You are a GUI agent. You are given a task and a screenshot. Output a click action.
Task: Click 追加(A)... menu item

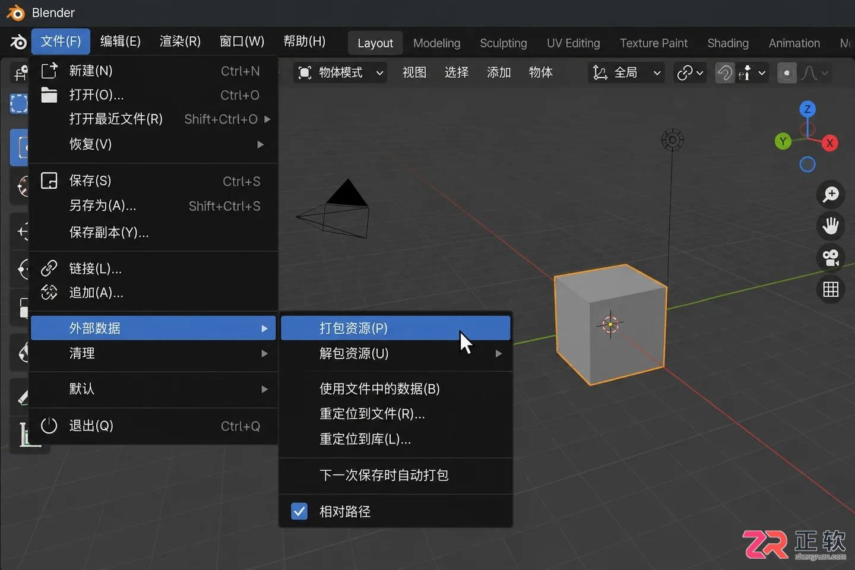(153, 293)
